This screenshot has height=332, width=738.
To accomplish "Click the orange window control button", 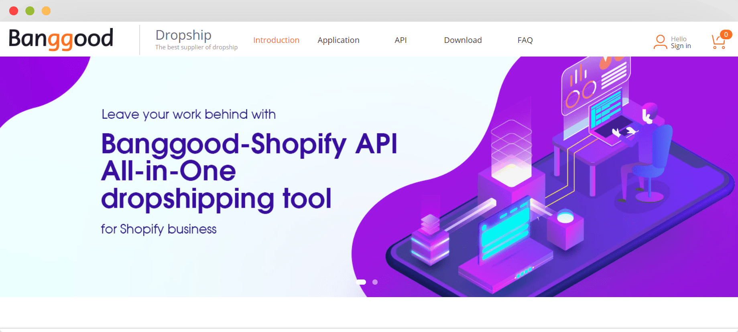I will click(x=46, y=11).
